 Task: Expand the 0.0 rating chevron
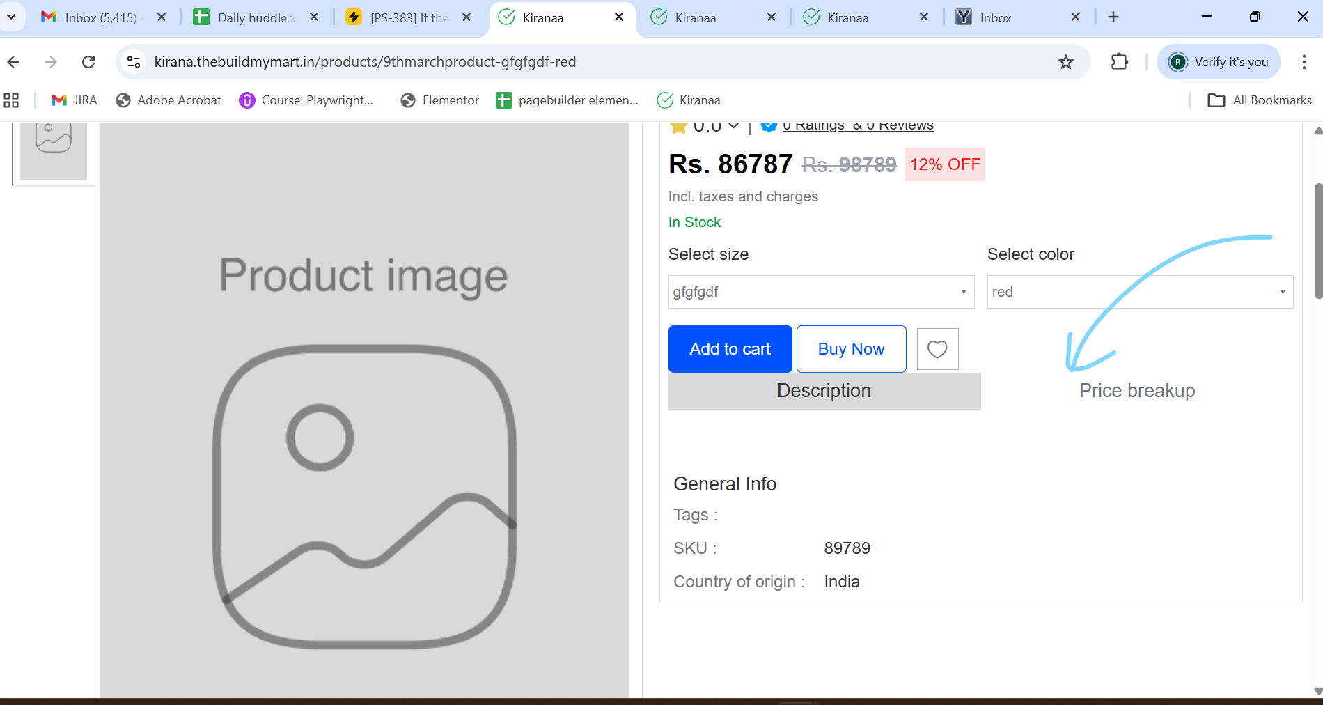coord(733,125)
